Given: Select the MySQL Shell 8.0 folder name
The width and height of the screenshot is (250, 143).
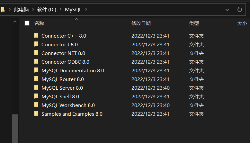Looking at the screenshot, I should [60, 97].
